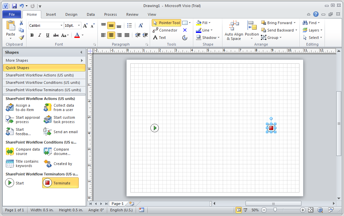
Task: Click the Macros icon in status bar
Action: [x=141, y=210]
